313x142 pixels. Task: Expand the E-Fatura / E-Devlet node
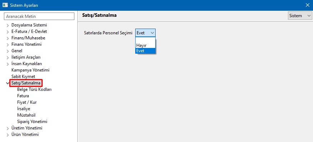[x=8, y=32]
